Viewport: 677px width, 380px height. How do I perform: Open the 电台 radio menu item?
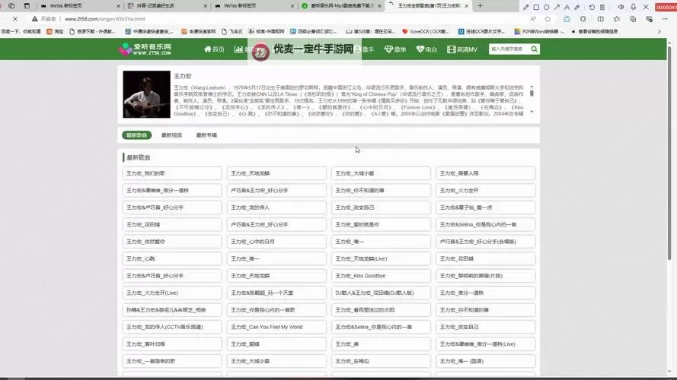426,49
